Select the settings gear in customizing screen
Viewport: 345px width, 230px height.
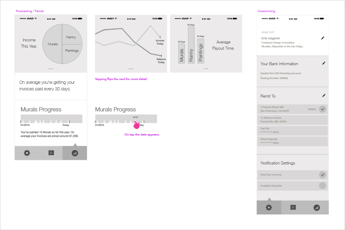pos(269,207)
